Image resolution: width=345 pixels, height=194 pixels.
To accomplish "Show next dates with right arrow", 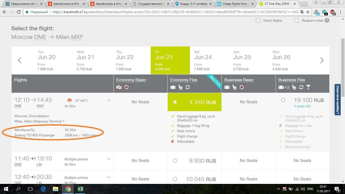I will click(322, 60).
